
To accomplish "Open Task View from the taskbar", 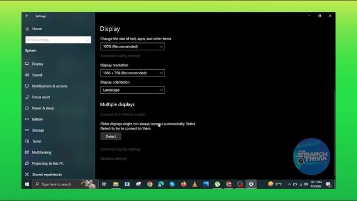I will coord(104,184).
